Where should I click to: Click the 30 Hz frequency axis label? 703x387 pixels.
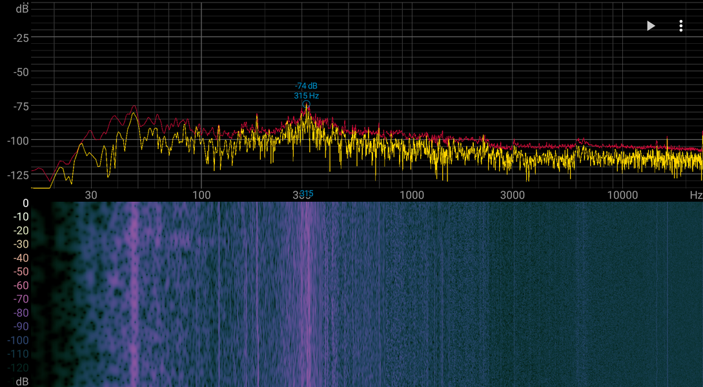point(91,195)
